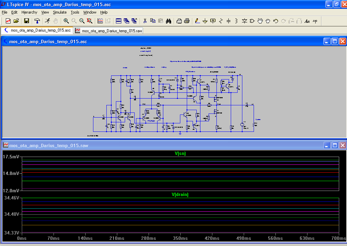Click the V(sn) trace label

click(180, 153)
